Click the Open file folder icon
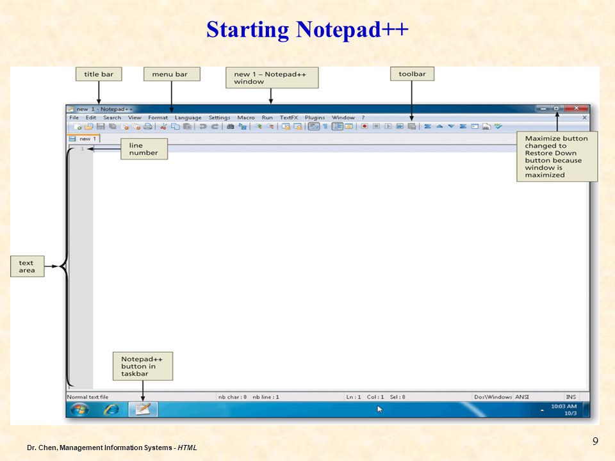This screenshot has width=615, height=461. [x=89, y=127]
